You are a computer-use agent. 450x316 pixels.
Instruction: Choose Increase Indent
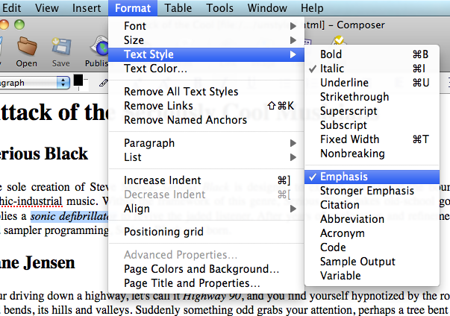pos(162,180)
